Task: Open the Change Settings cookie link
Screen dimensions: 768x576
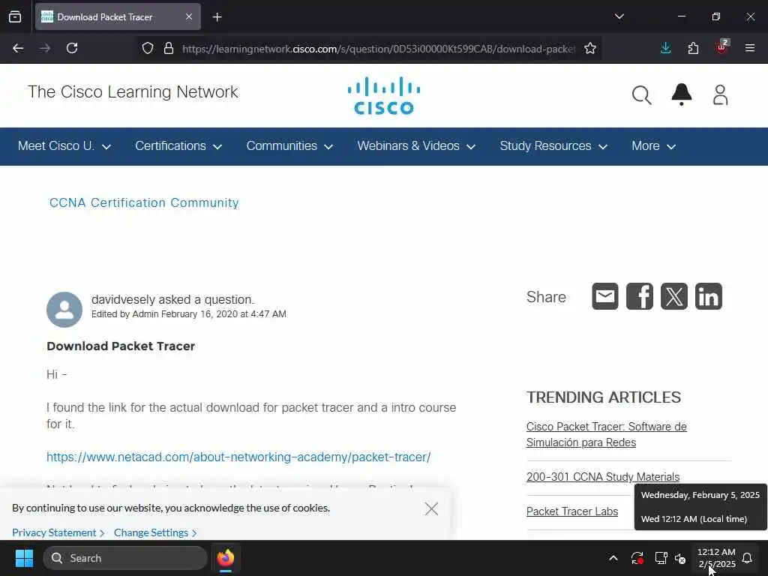Action: (155, 532)
